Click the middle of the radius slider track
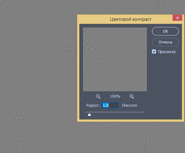Image resolution: width=185 pixels, height=153 pixels. click(115, 112)
